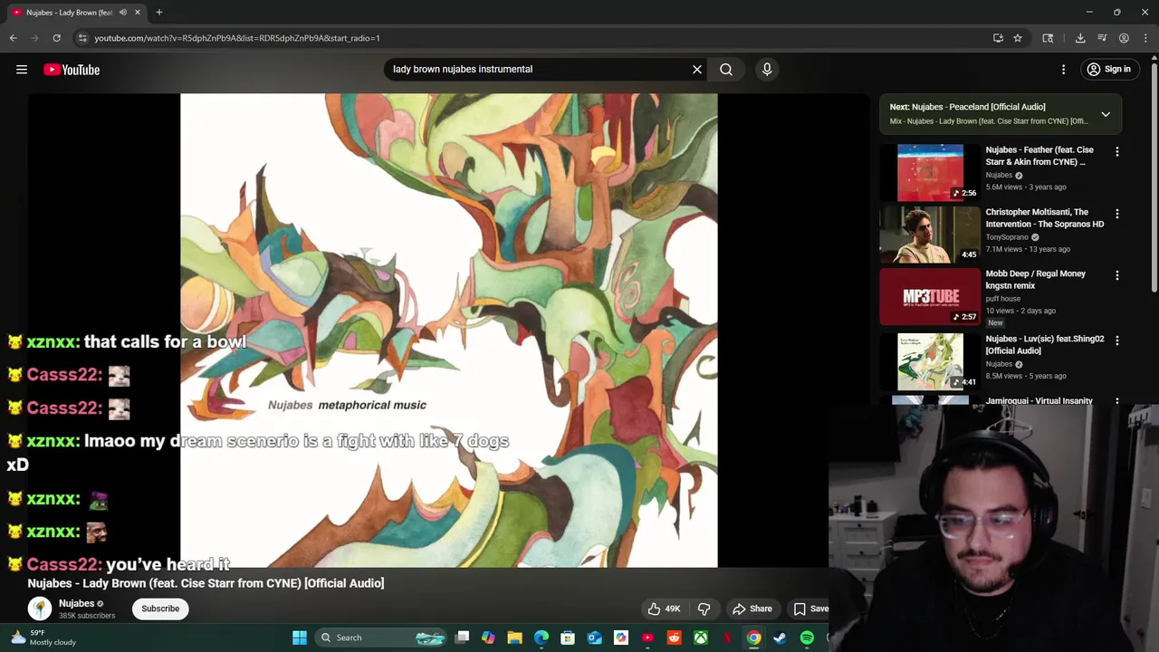Click in the YouTube search field
This screenshot has height=652, width=1159.
click(x=539, y=69)
